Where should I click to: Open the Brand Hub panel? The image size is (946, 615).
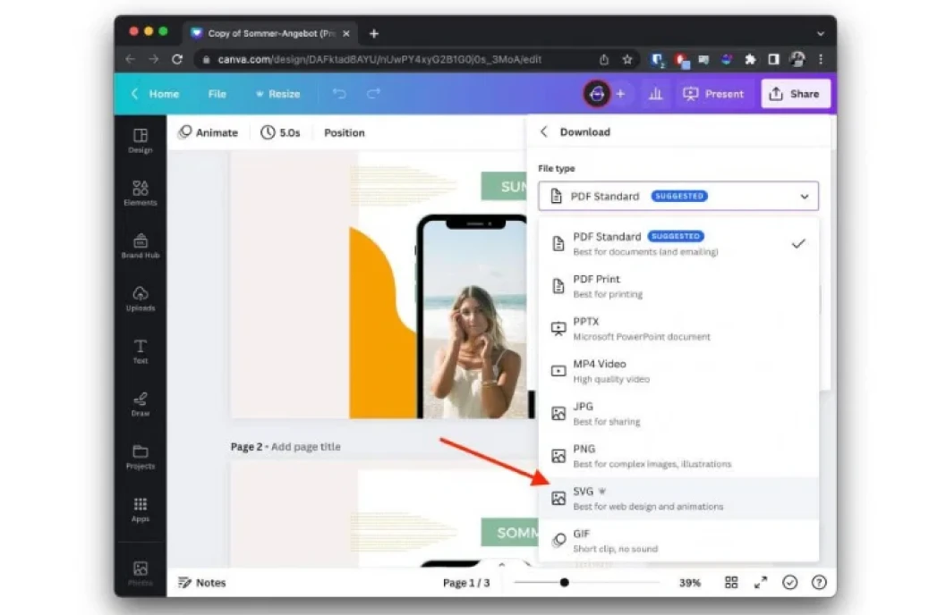[140, 246]
